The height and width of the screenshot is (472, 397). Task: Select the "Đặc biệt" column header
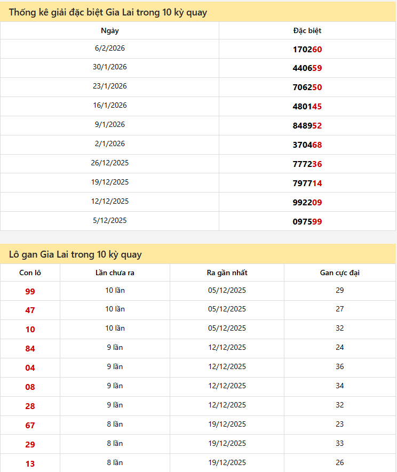tap(307, 30)
